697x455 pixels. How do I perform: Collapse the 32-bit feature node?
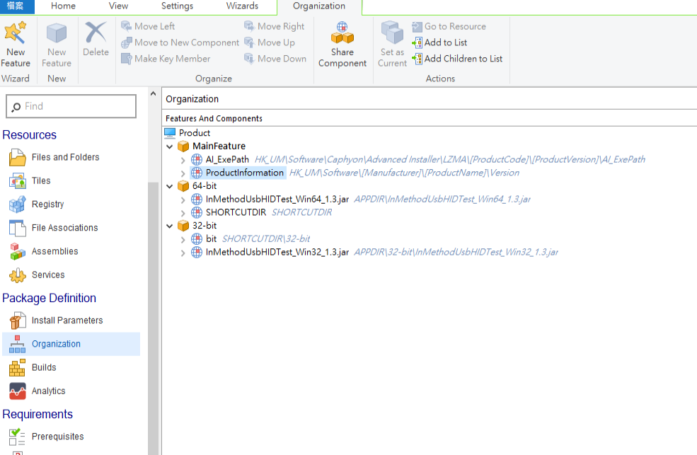click(x=169, y=226)
